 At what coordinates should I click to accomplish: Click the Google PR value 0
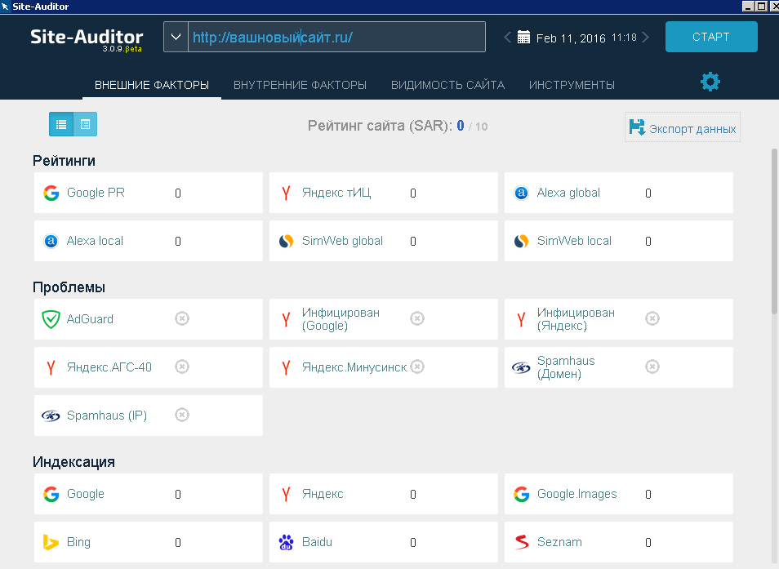[178, 193]
